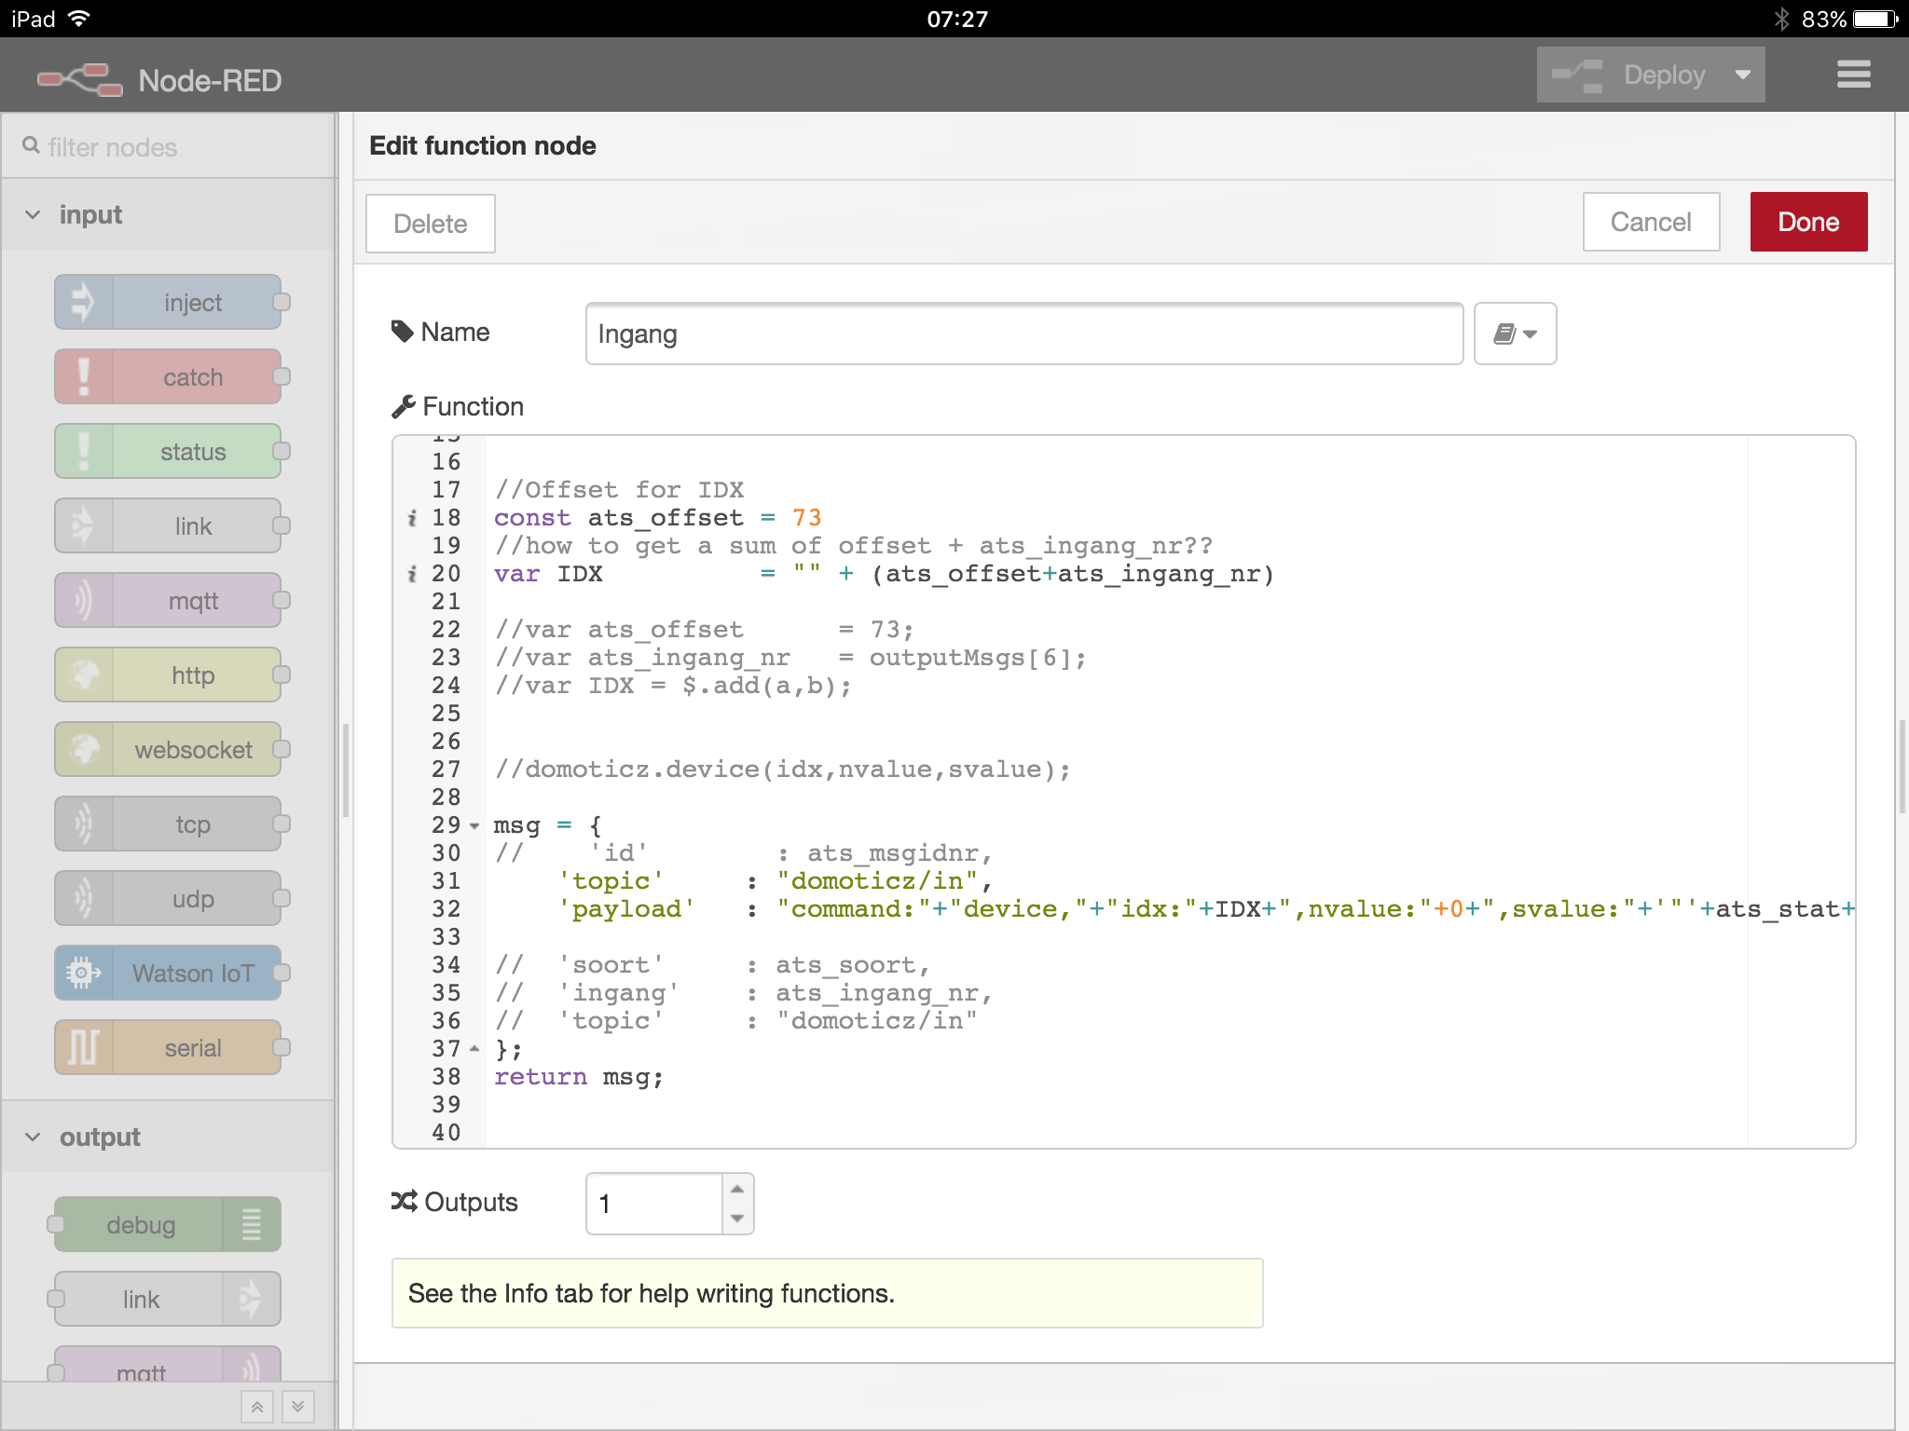Click the Edit function node title
1909x1431 pixels.
coord(483,145)
